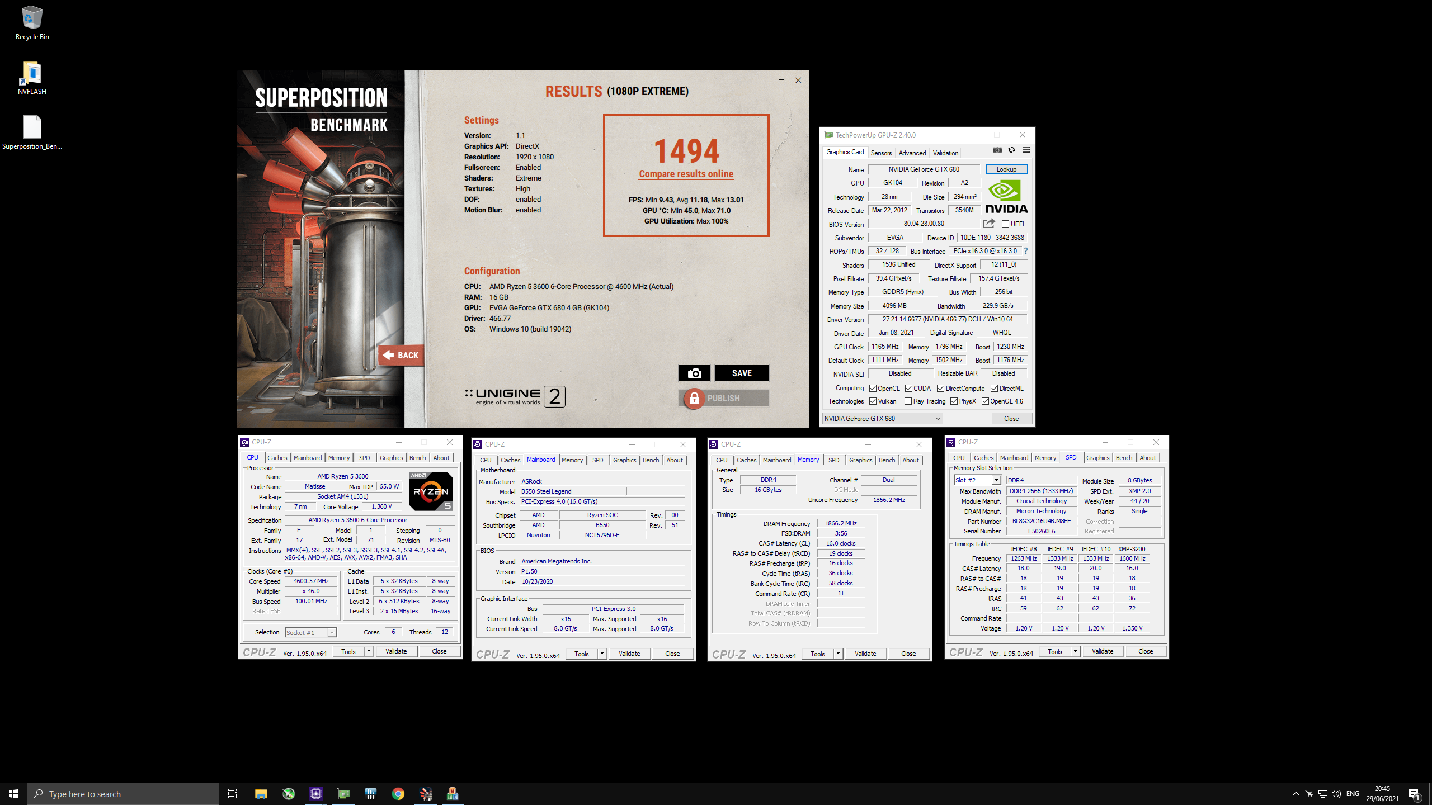The width and height of the screenshot is (1432, 805).
Task: Open Caches tab in CPU-Z CPU window
Action: pyautogui.click(x=277, y=457)
